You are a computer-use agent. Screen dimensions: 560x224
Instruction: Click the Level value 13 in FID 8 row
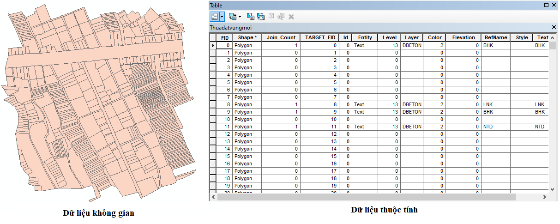click(389, 104)
